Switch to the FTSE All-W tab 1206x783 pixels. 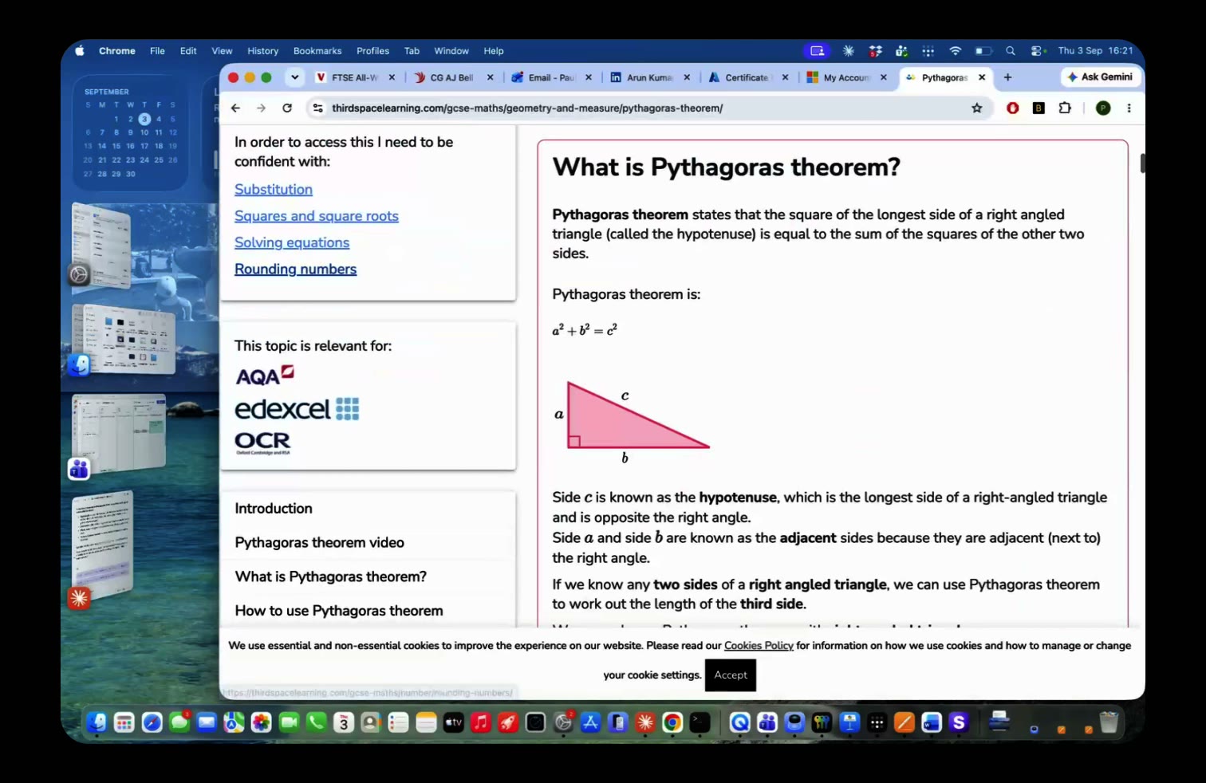pos(356,77)
